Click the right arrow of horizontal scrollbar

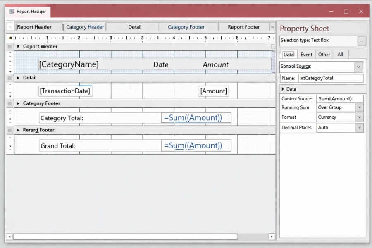click(x=272, y=237)
